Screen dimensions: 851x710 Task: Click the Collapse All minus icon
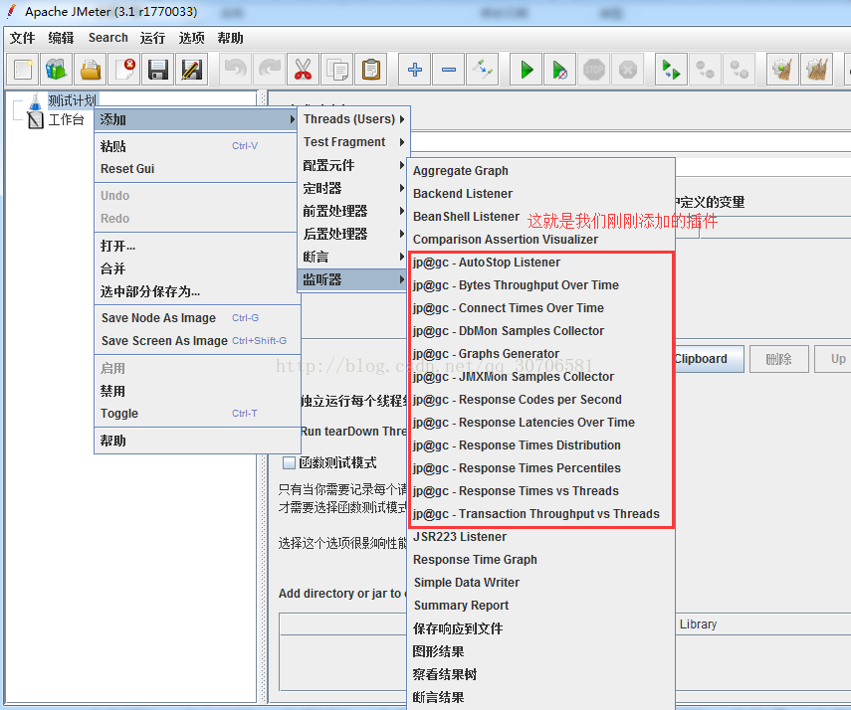448,70
